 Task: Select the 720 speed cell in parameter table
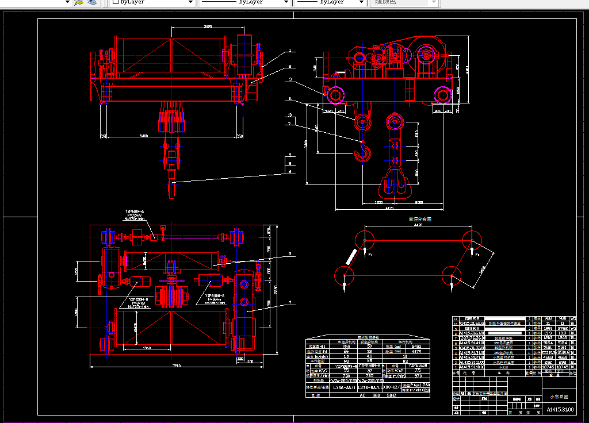[x=346, y=376]
